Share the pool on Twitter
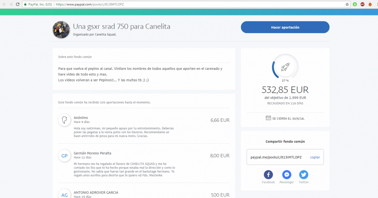This screenshot has height=198, width=378. pos(304,175)
